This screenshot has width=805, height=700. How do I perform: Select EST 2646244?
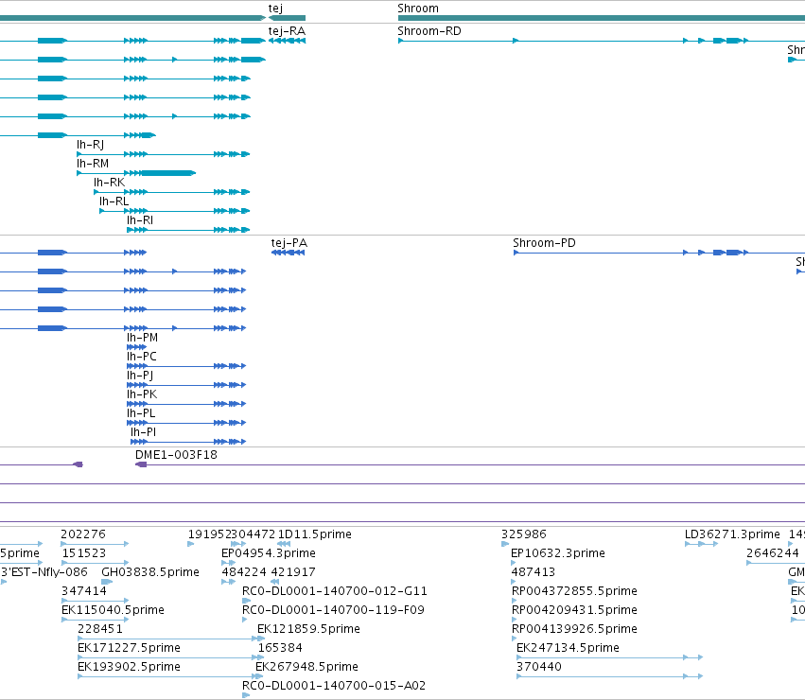pyautogui.click(x=773, y=553)
